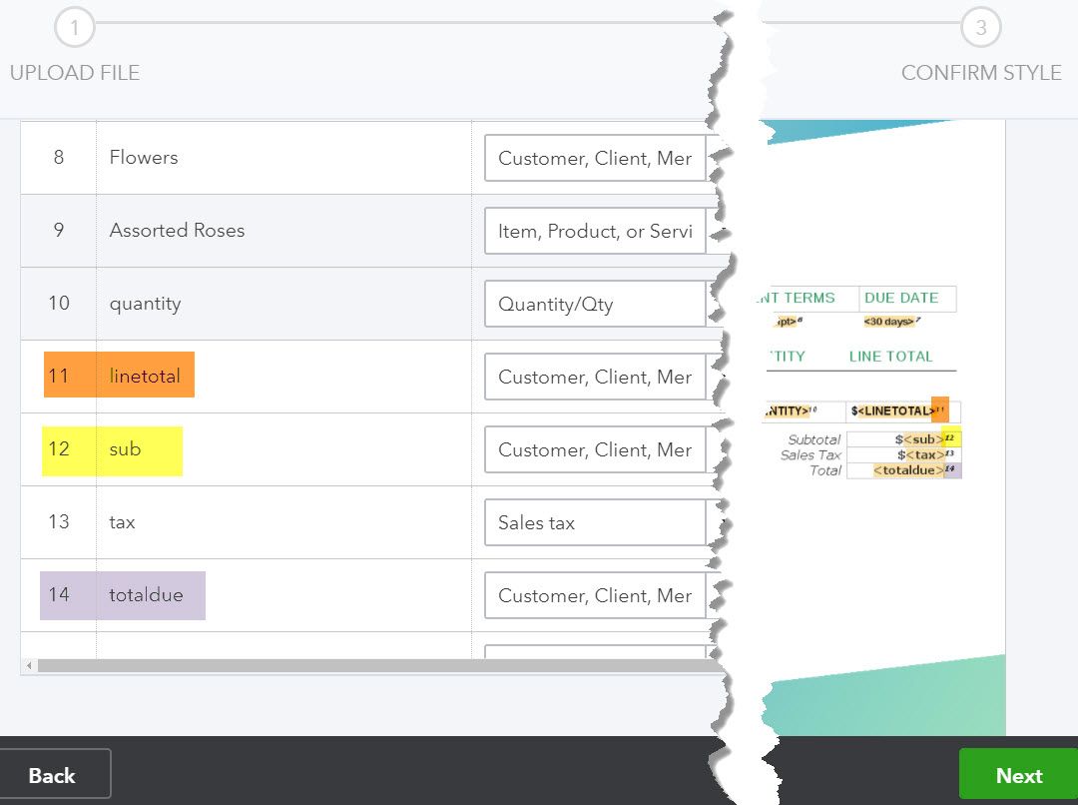Click the Subtotal label in the preview
The height and width of the screenshot is (805, 1078).
click(814, 439)
